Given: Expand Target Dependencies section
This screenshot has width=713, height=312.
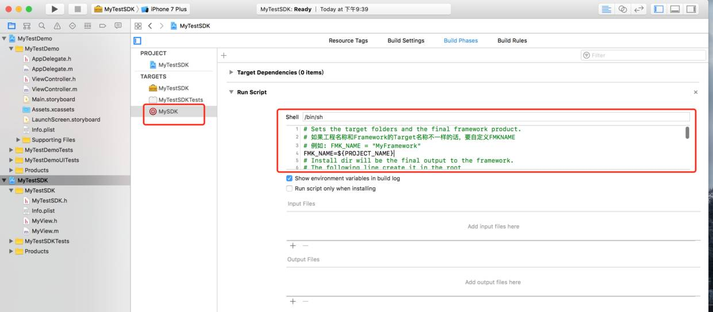Looking at the screenshot, I should (x=231, y=72).
